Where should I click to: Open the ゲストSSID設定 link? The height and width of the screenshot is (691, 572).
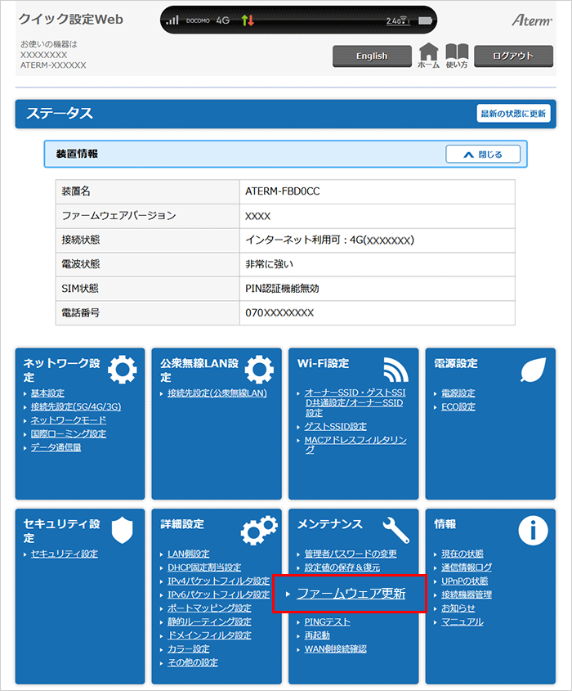335,427
